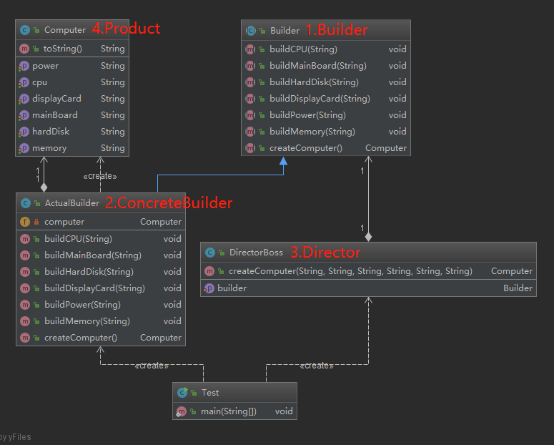Select the power property row

[x=72, y=66]
